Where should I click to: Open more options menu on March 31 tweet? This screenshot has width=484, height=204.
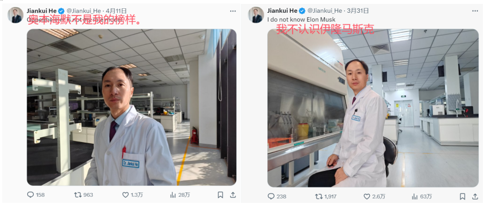click(x=475, y=11)
